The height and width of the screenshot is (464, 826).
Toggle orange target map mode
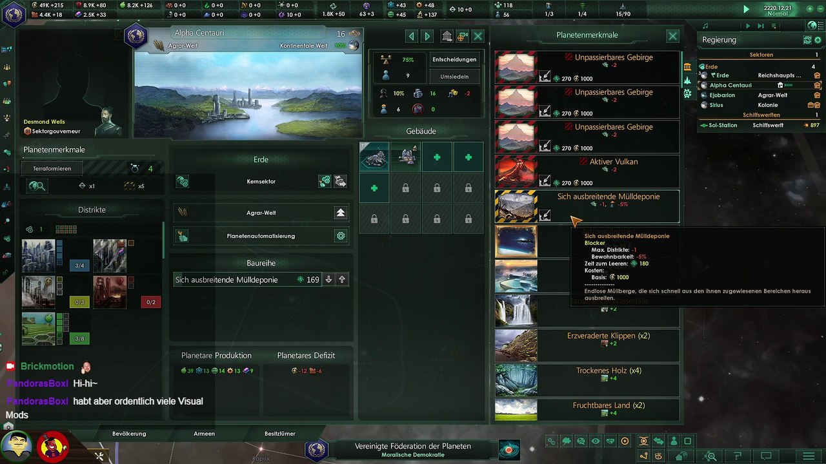click(624, 441)
